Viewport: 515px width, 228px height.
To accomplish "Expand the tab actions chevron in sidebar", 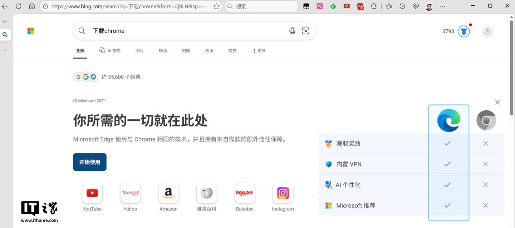I will (5, 21).
